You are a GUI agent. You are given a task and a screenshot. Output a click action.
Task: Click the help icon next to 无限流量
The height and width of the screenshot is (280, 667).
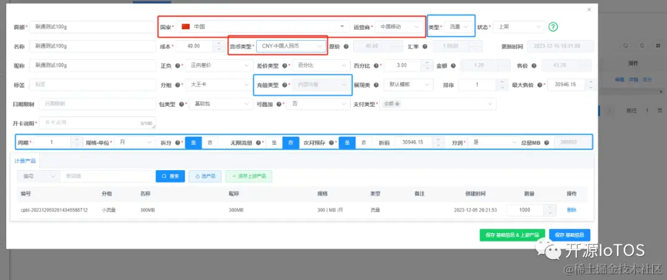click(x=258, y=142)
